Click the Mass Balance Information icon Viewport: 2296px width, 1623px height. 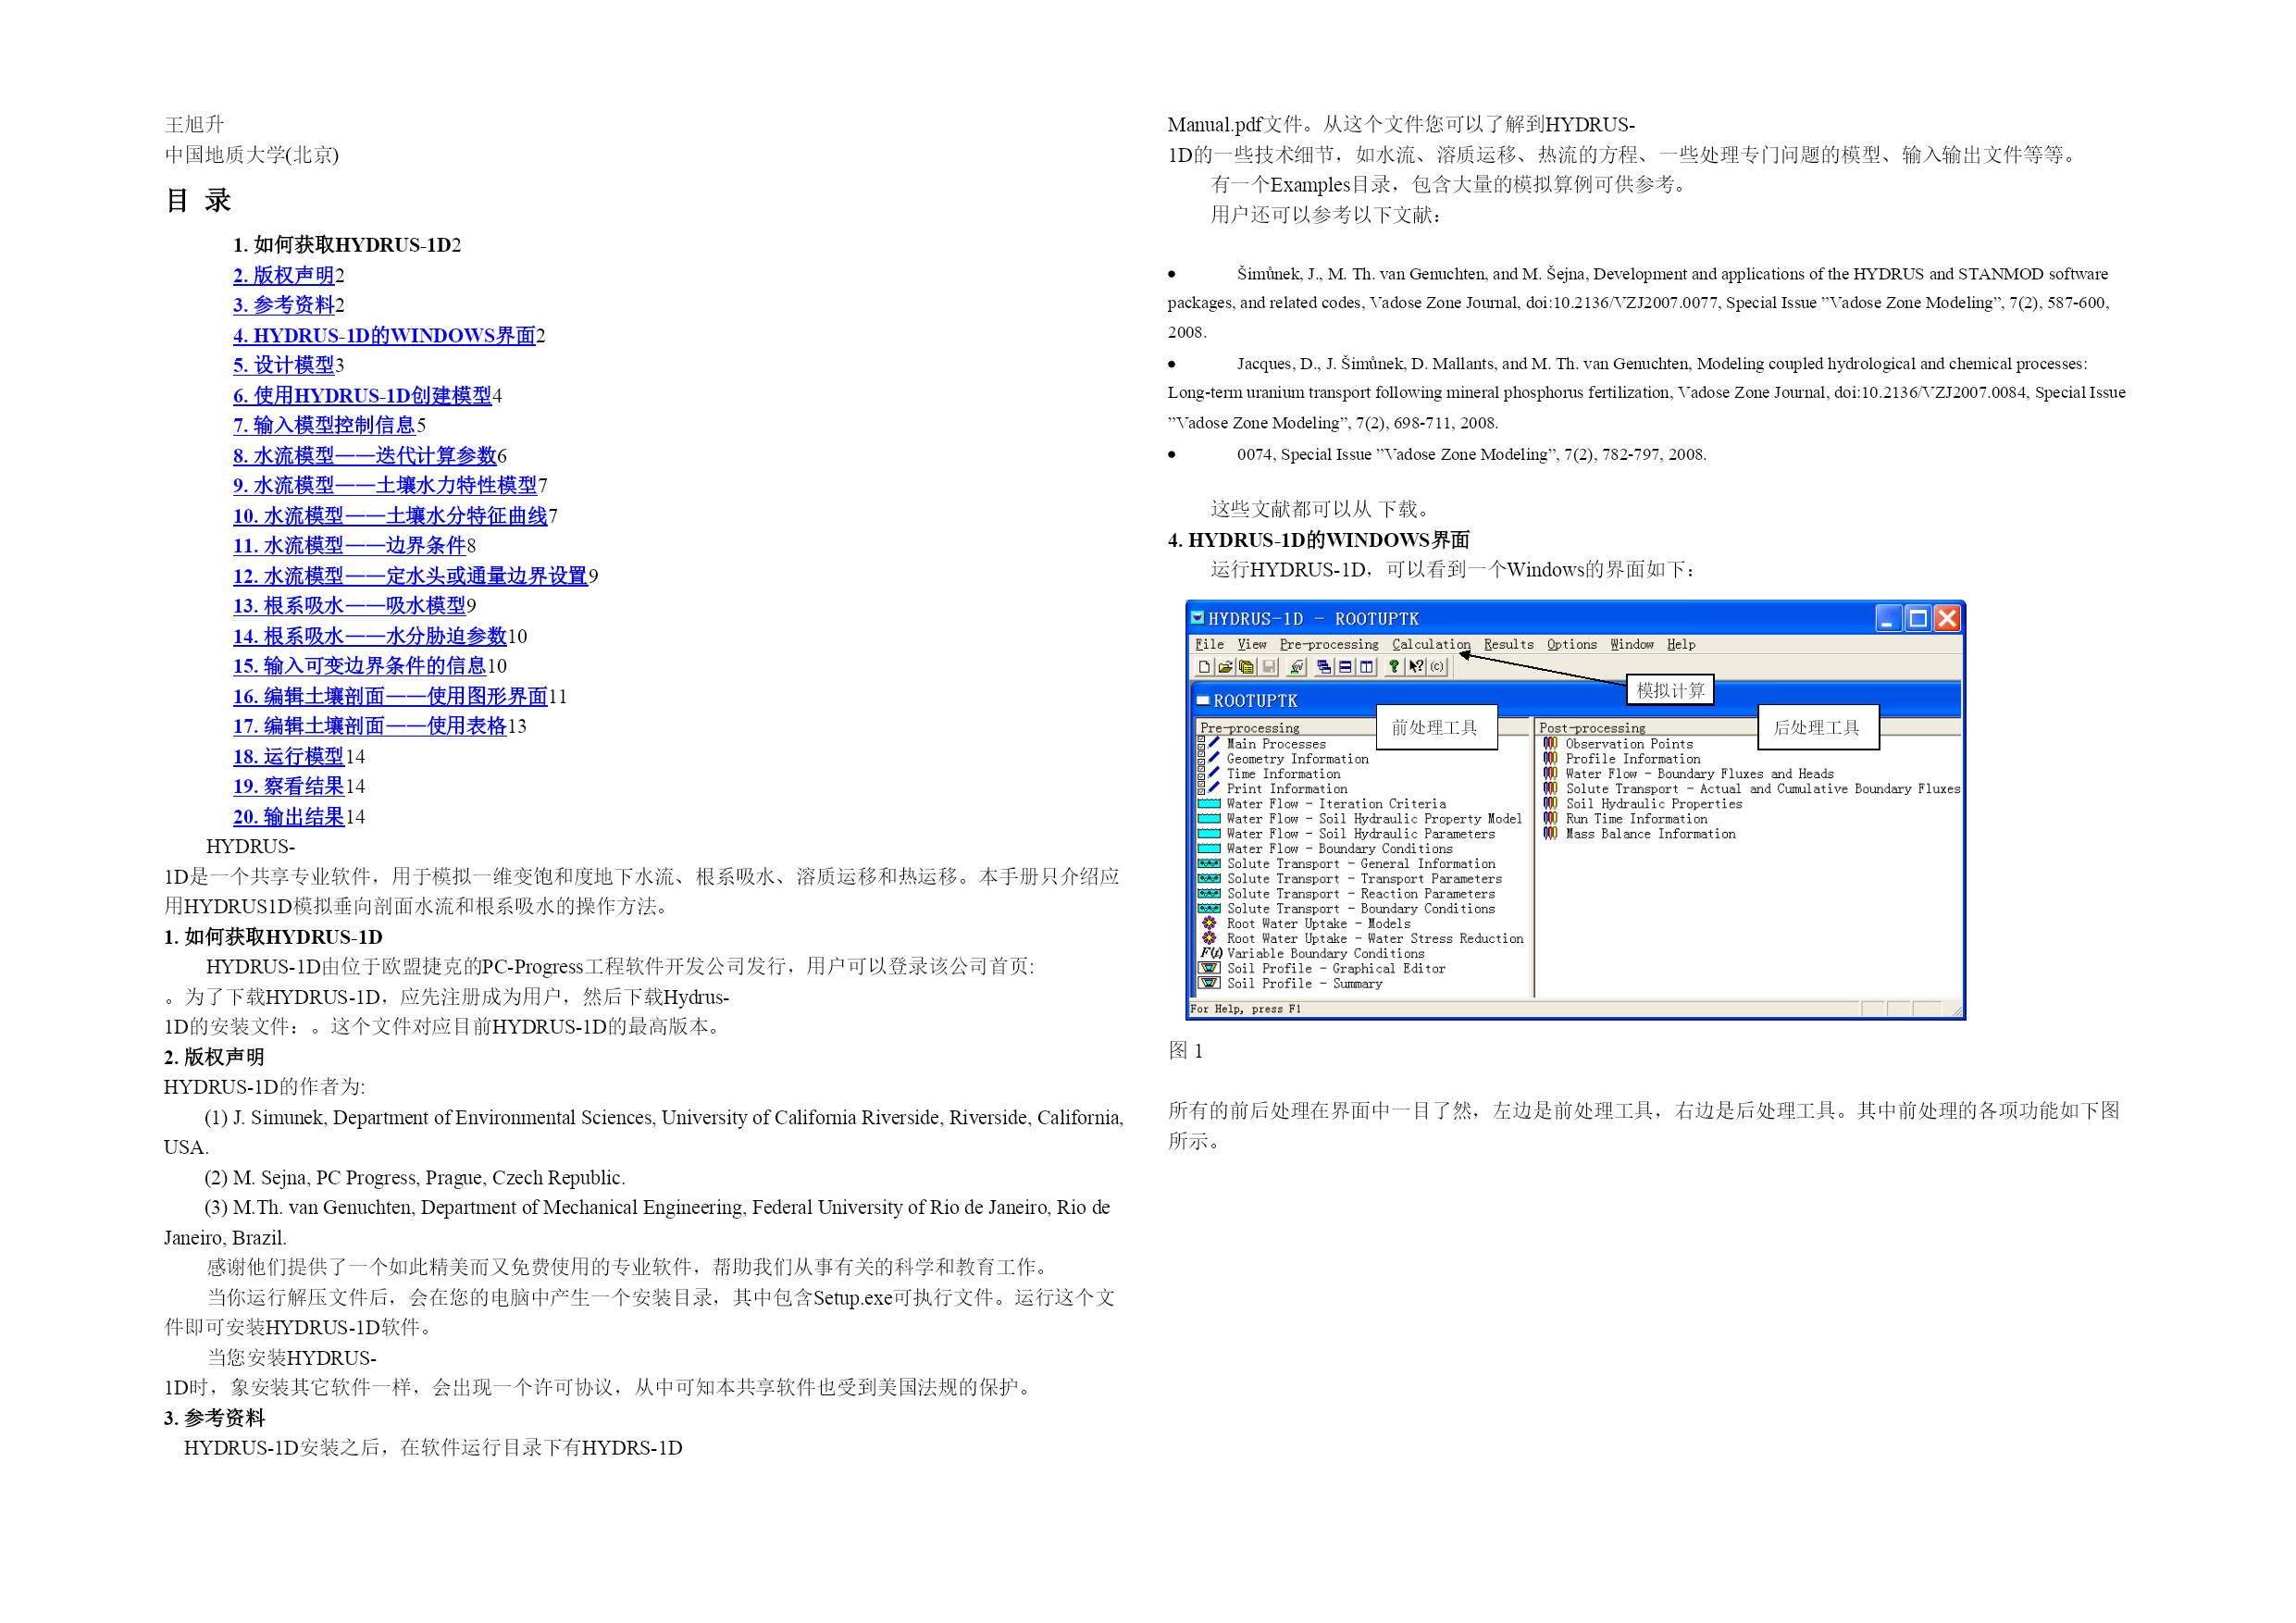[1550, 833]
